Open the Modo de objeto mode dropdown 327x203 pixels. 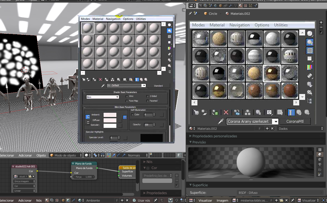[x=66, y=155]
